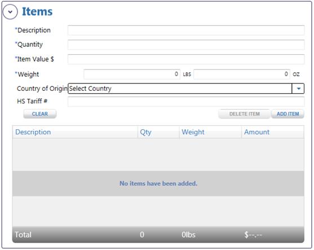The image size is (314, 250).
Task: Click the HS Tariff # field
Action: [186, 102]
